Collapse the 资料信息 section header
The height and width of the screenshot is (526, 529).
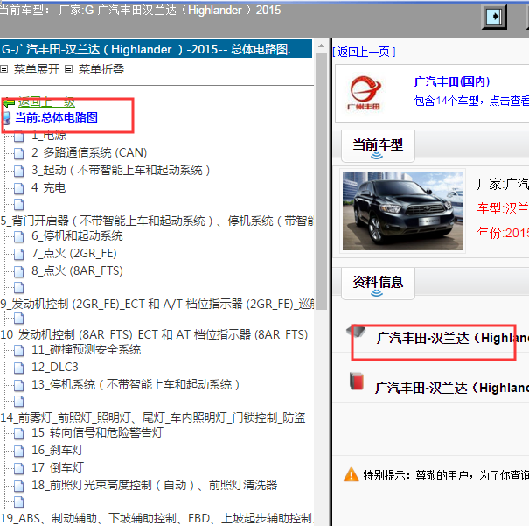(x=378, y=284)
